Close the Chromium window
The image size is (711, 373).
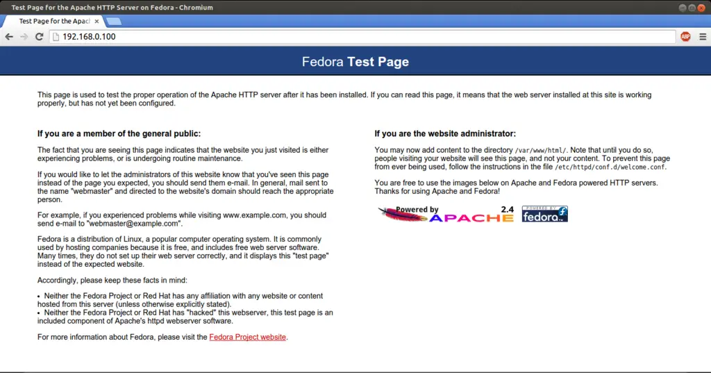[702, 8]
